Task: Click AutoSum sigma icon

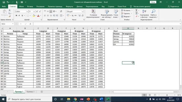Action: (x=136, y=10)
